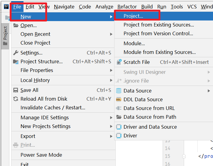Click Close Project
This screenshot has height=166, width=213.
tap(35, 43)
